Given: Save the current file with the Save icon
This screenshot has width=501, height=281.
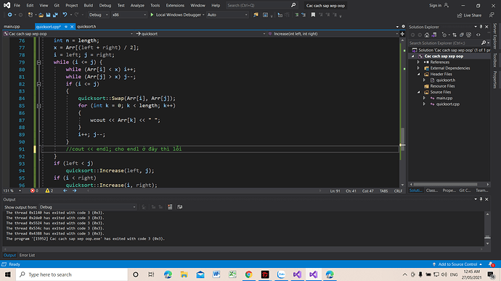Looking at the screenshot, I should tap(48, 15).
